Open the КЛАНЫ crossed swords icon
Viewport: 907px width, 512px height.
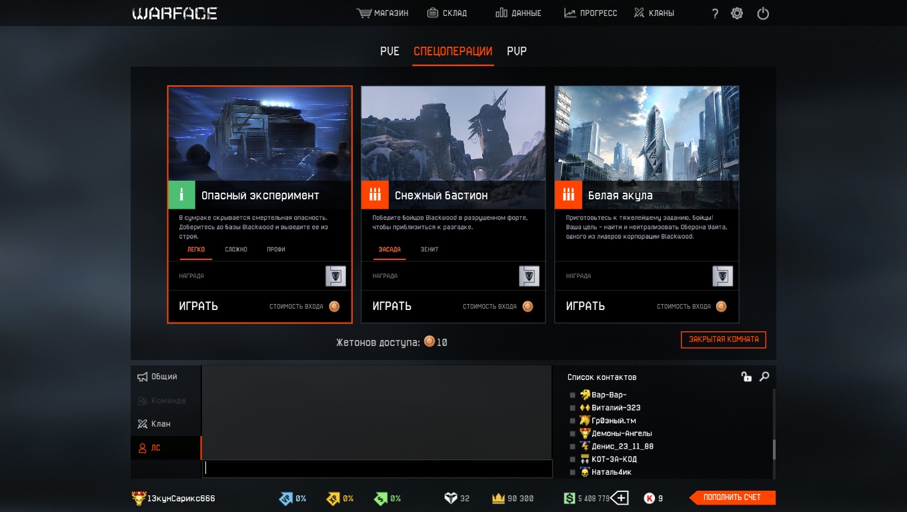pos(639,13)
